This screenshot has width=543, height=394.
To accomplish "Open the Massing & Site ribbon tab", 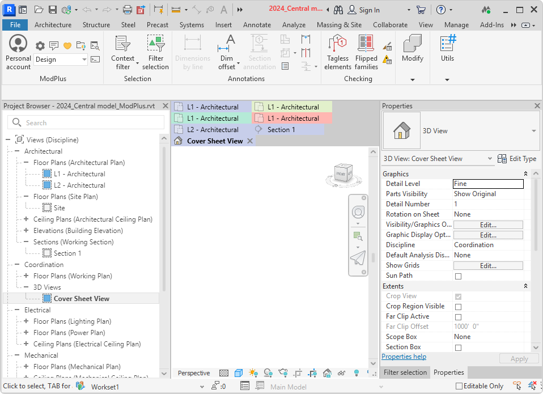I will point(338,25).
